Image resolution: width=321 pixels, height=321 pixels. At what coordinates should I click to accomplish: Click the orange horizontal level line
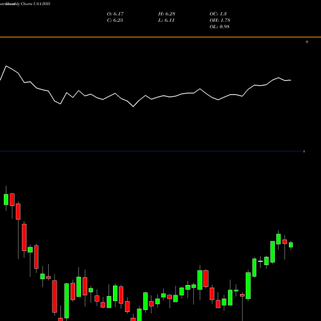tap(160, 37)
